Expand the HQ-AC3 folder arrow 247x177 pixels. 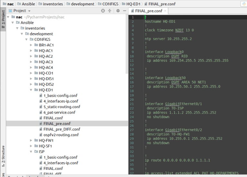pyautogui.click(x=31, y=62)
